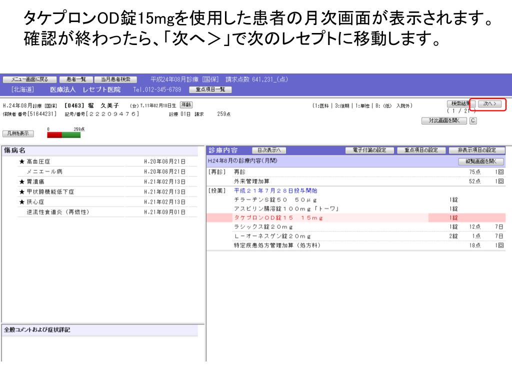Open the 重点項目一覧 list

click(x=210, y=89)
